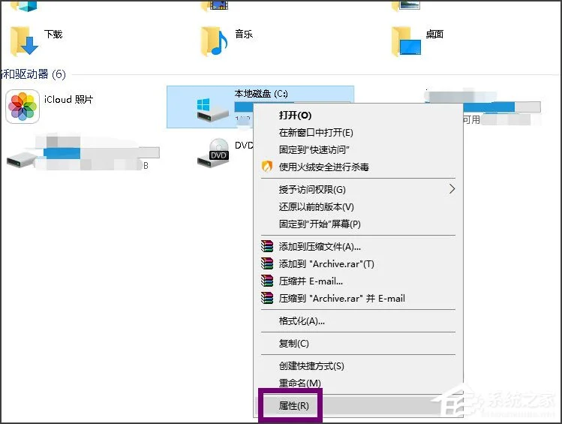The height and width of the screenshot is (424, 562).
Task: Click WinRAR icon beside 添加到 "Archive.rar"(T)
Action: pos(267,263)
